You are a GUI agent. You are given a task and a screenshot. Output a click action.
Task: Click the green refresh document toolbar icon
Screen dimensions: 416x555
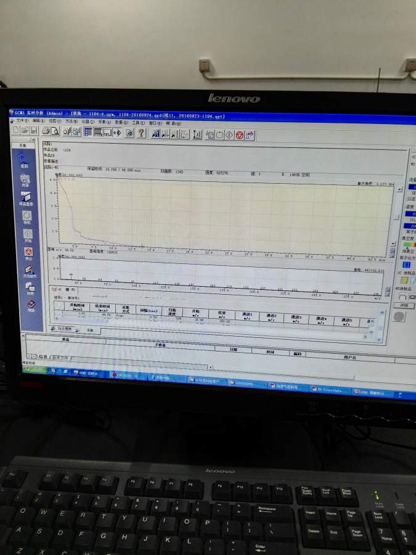(129, 133)
